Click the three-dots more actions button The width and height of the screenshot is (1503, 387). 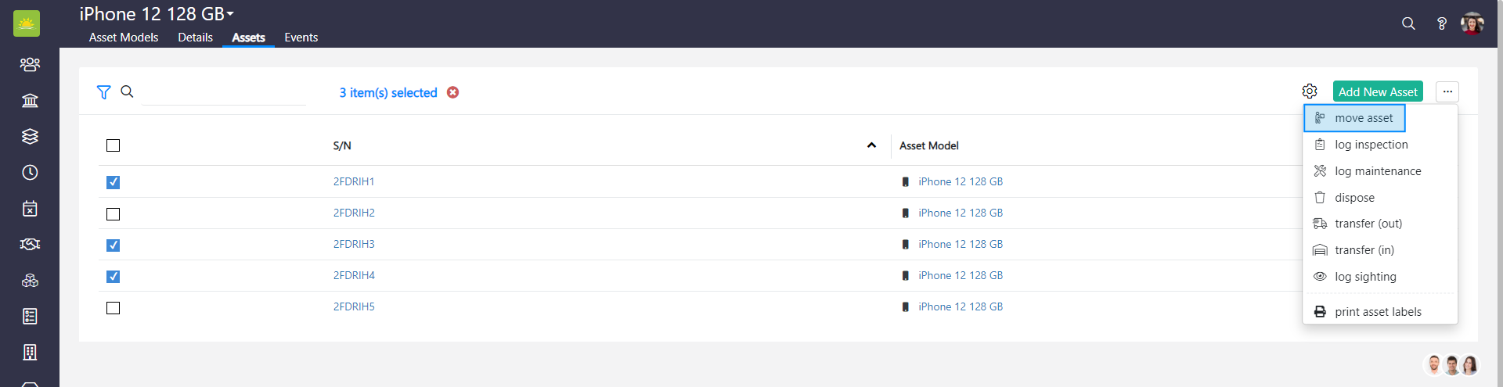coord(1447,91)
